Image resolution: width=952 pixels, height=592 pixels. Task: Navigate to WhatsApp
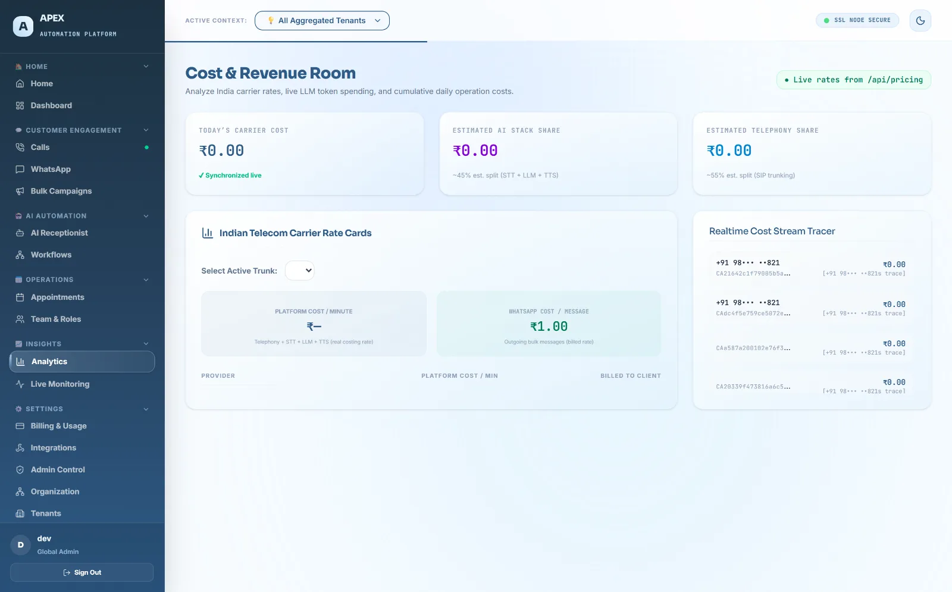point(82,170)
